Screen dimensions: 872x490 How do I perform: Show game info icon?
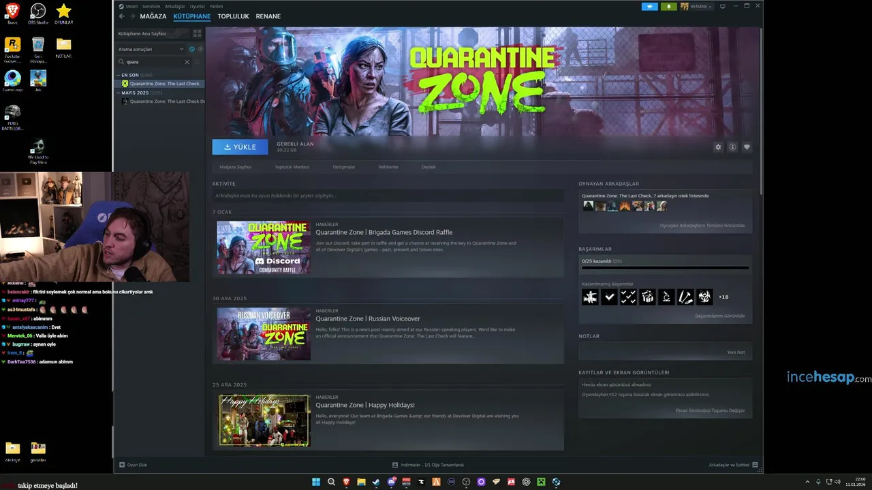point(732,147)
